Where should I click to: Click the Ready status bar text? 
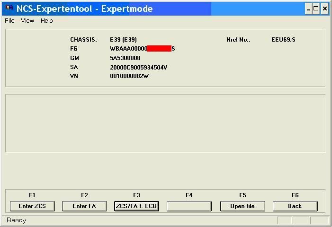pyautogui.click(x=16, y=220)
